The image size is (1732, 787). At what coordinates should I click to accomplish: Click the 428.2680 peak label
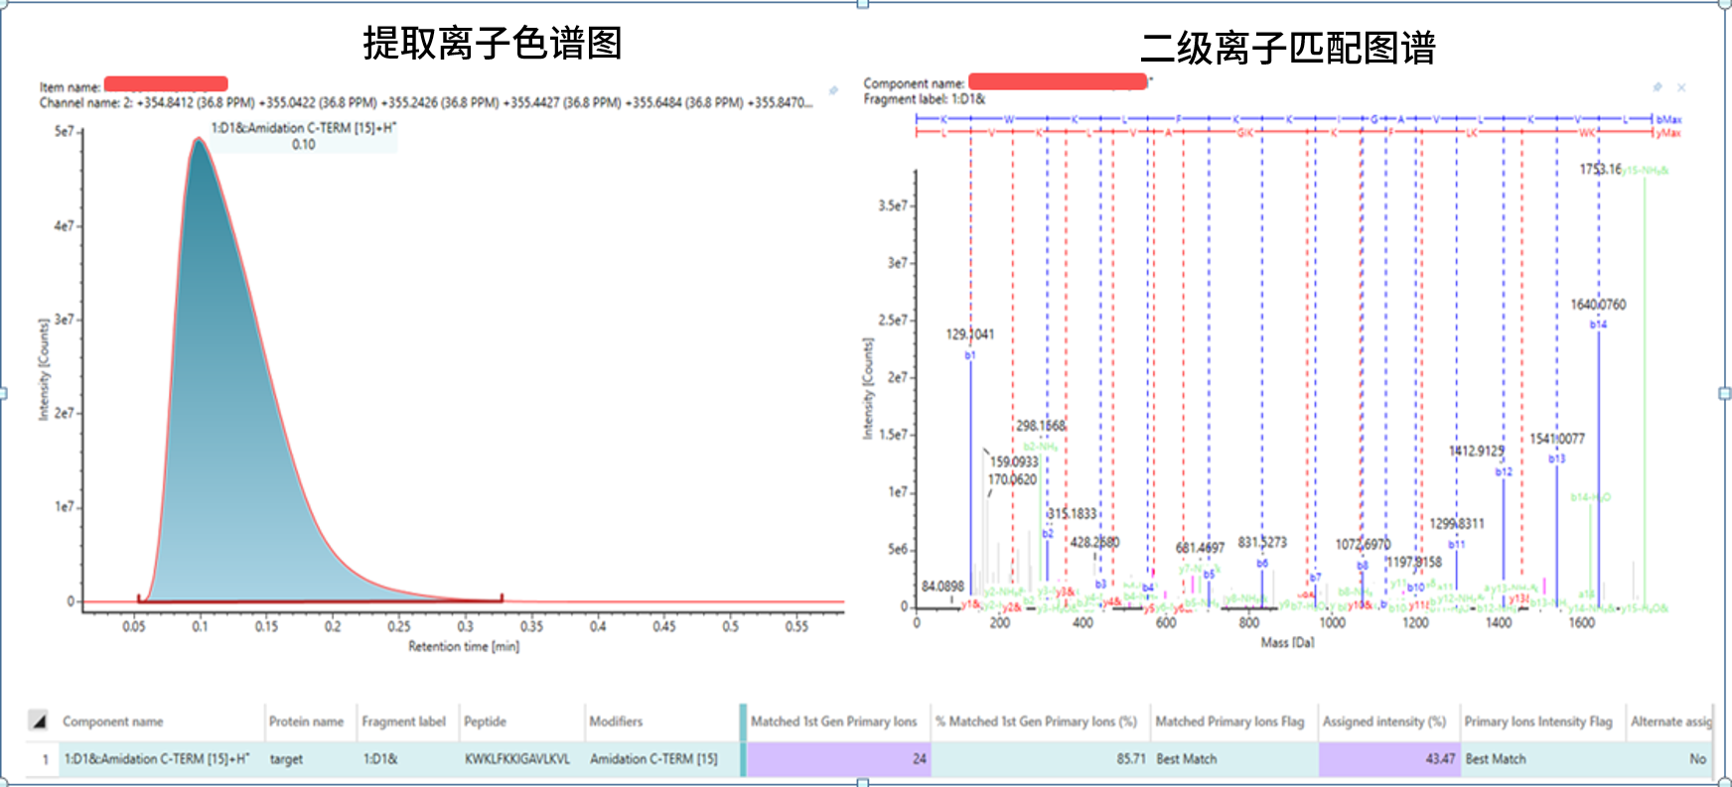coord(1094,542)
